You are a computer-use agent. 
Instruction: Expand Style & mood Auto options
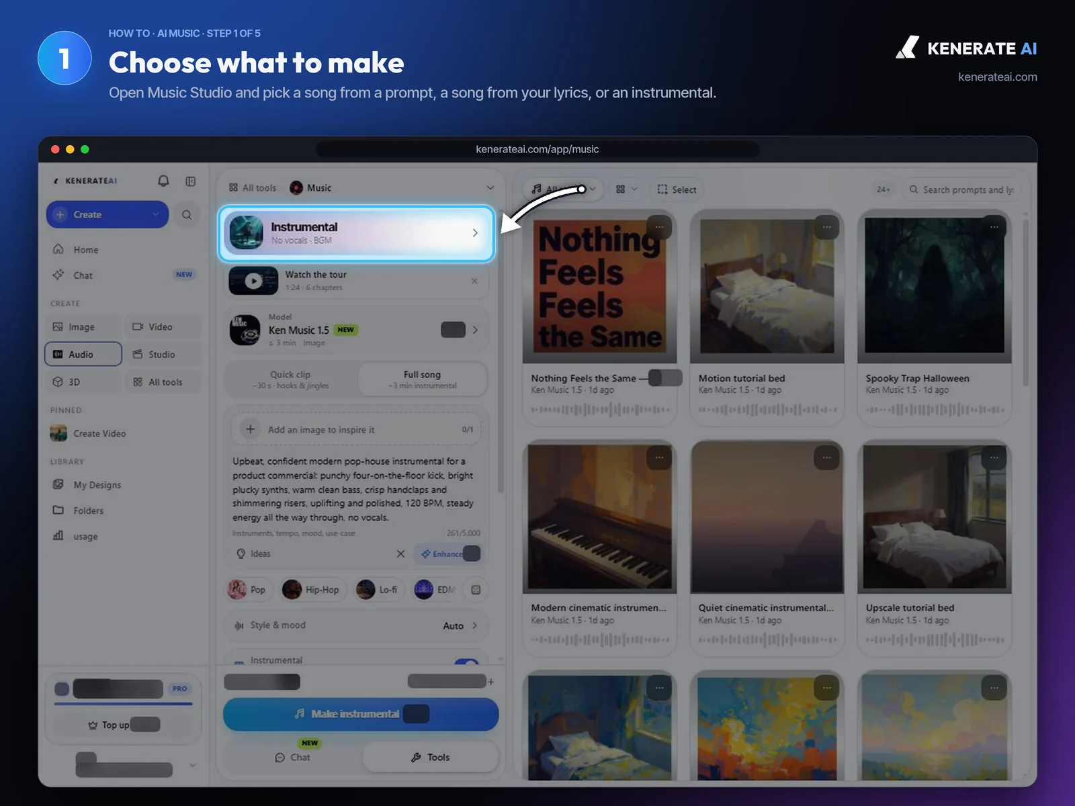(x=356, y=625)
